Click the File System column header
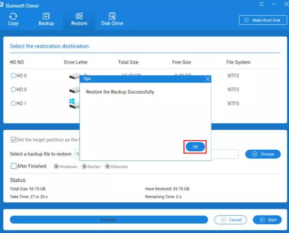This screenshot has height=233, width=289. pyautogui.click(x=238, y=62)
